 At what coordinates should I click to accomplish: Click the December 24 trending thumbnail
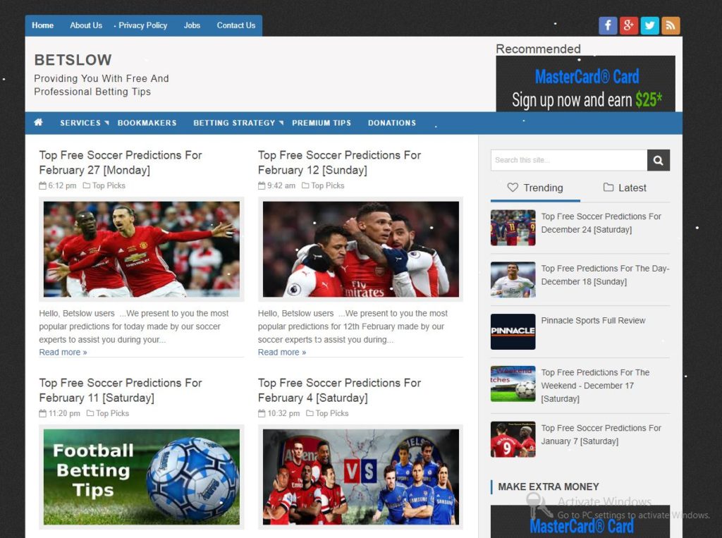click(513, 228)
